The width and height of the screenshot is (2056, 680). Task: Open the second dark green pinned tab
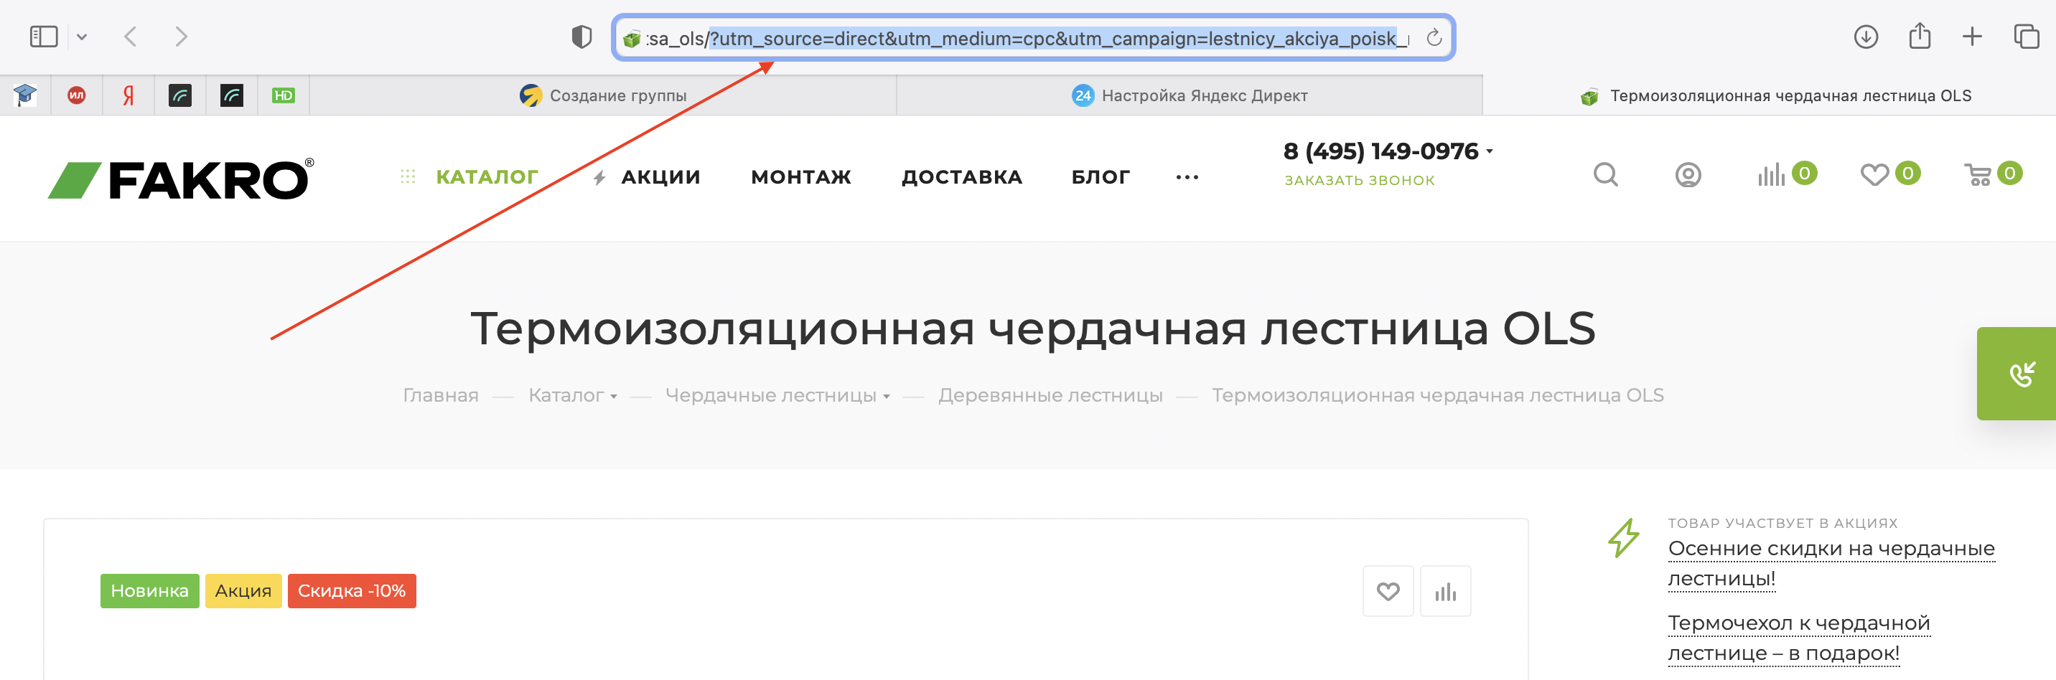click(x=233, y=95)
